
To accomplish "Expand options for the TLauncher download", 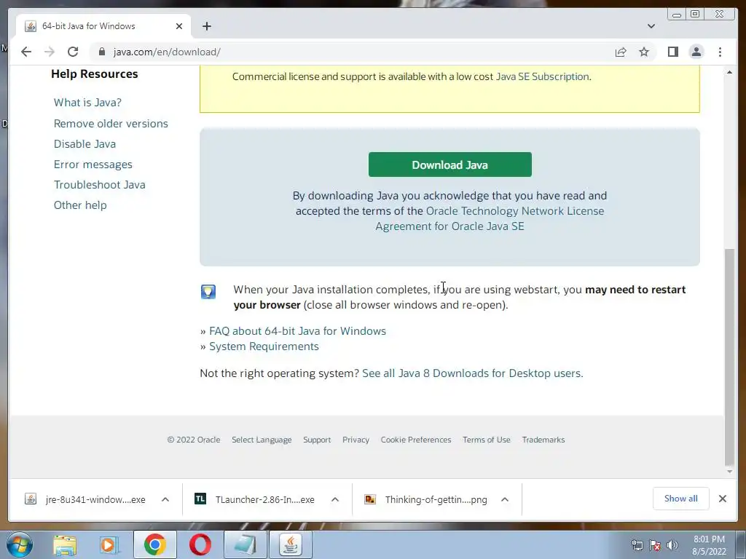I will tap(335, 499).
